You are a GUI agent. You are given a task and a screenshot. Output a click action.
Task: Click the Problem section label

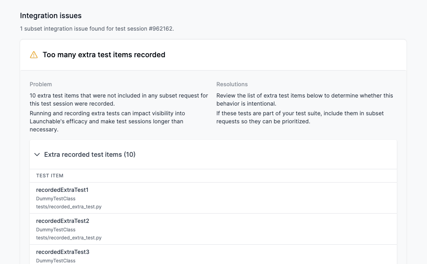click(x=41, y=84)
